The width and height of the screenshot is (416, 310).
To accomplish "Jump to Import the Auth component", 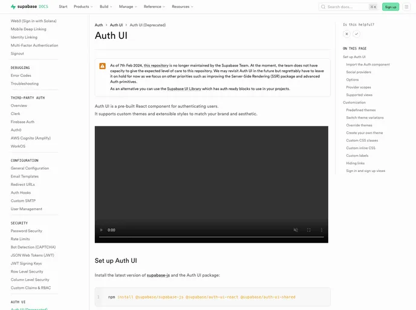I will click(368, 65).
